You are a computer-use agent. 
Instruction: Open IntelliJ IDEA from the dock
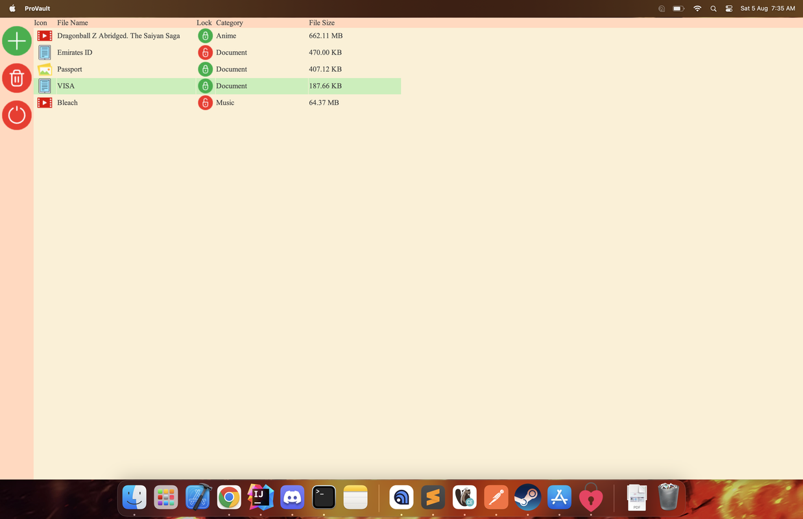(261, 497)
